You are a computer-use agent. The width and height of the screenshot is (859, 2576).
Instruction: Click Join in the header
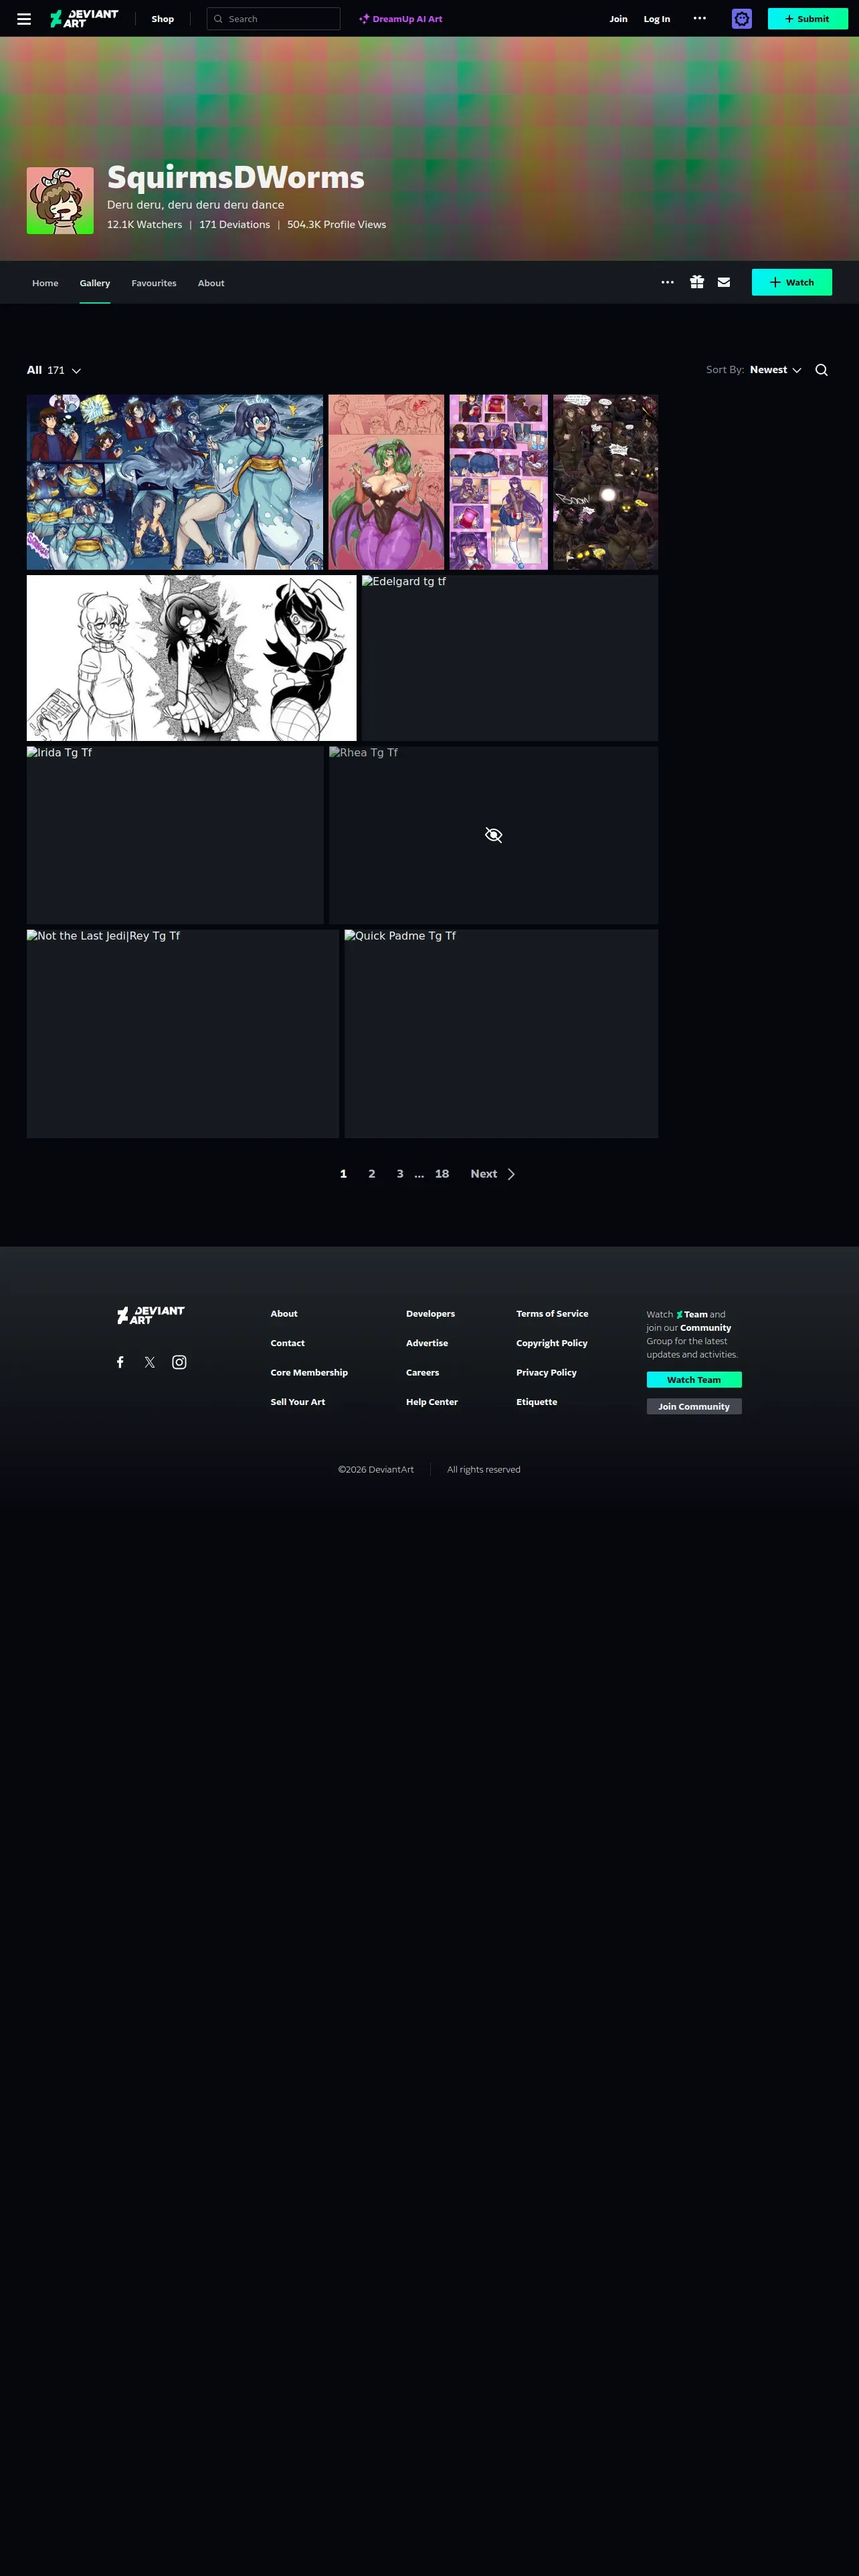coord(619,19)
